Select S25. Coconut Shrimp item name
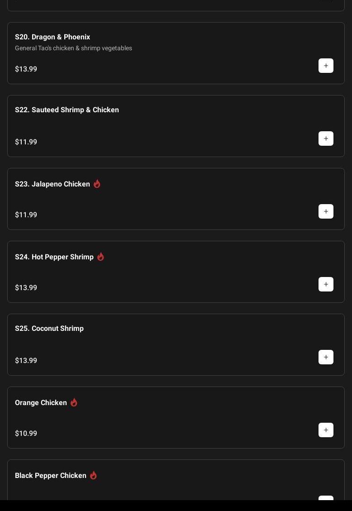Viewport: 352px width, 511px height. [x=49, y=329]
